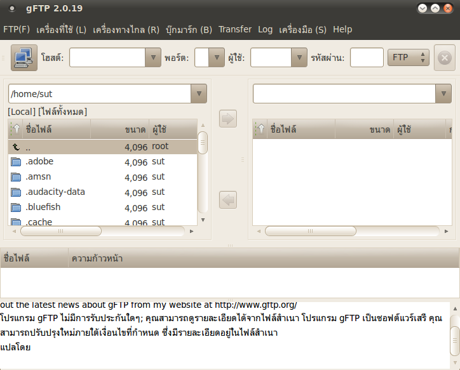Click the local list horizontal scrollbar thumb
Image resolution: width=460 pixels, height=370 pixels.
pyautogui.click(x=61, y=231)
